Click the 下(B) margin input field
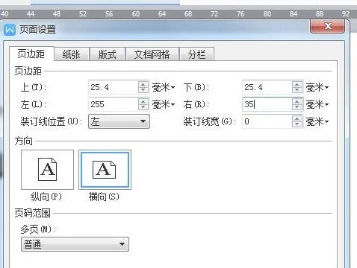Screen dimensions: 357x268 267,87
